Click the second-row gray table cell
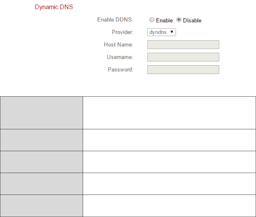The height and width of the screenshot is (217, 256). tap(42, 140)
